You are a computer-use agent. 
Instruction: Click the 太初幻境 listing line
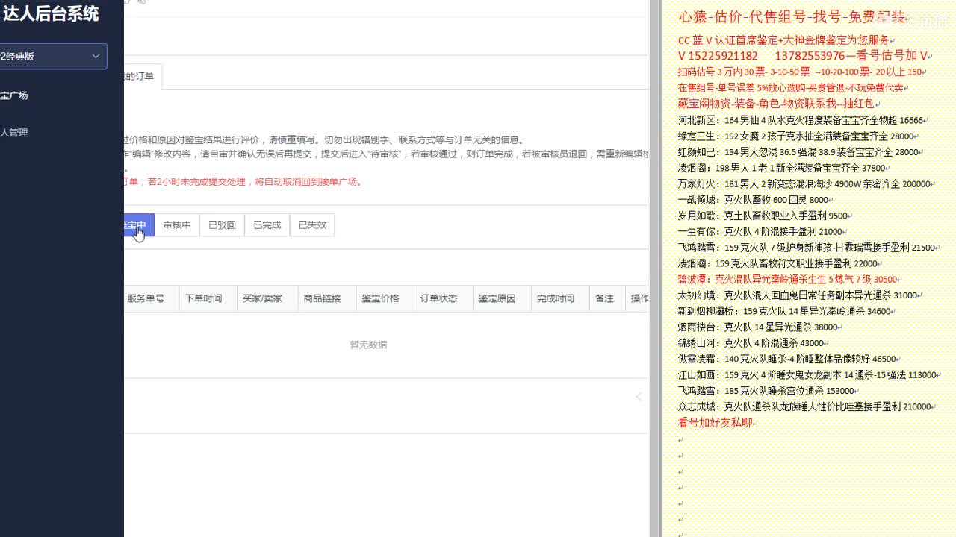799,295
